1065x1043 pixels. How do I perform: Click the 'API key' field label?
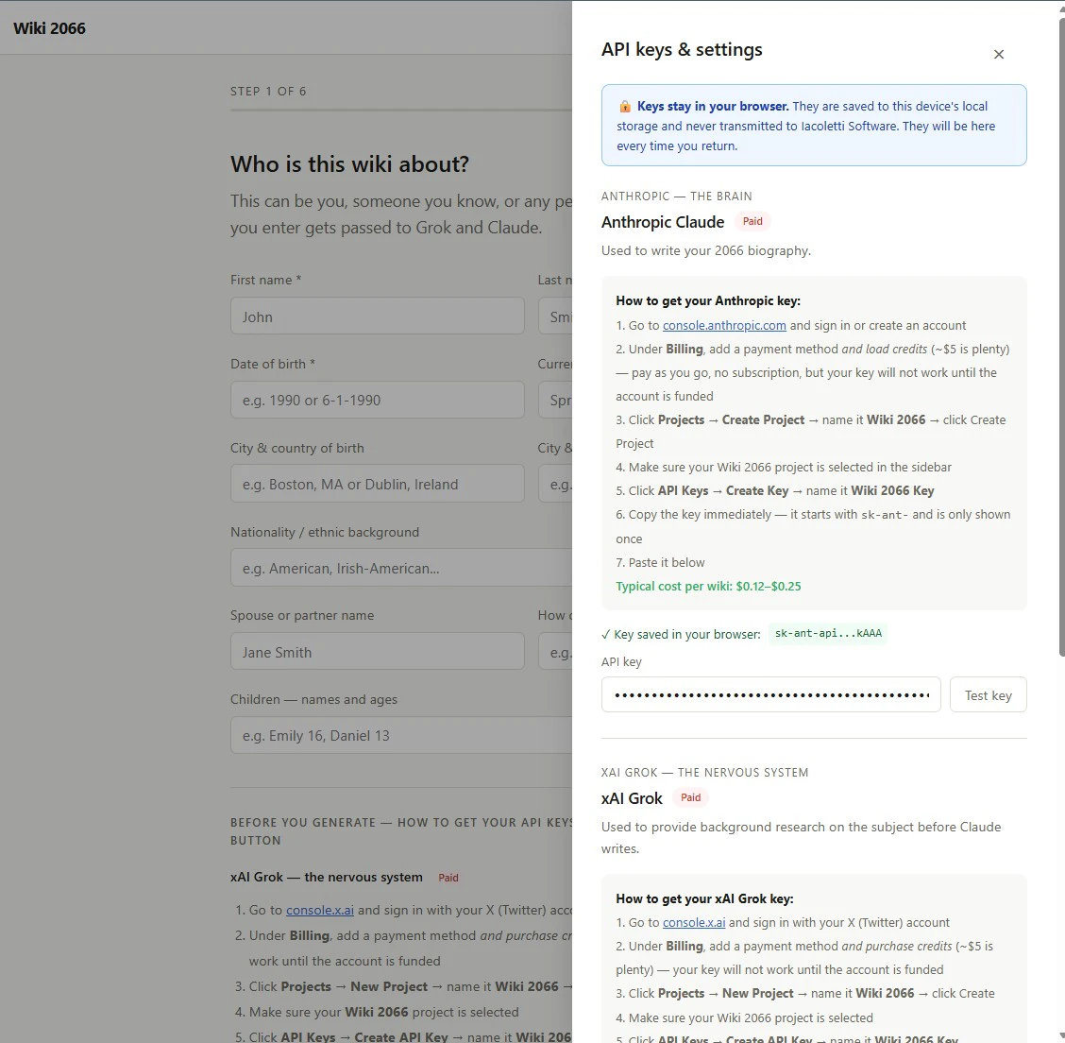click(621, 662)
